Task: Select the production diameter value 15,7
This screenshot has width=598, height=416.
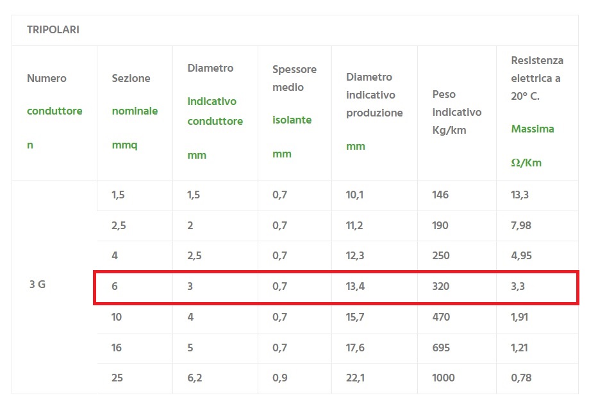Action: [x=355, y=317]
